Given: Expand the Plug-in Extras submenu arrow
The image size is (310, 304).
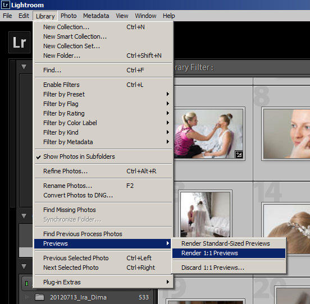Looking at the screenshot, I should pyautogui.click(x=168, y=282).
